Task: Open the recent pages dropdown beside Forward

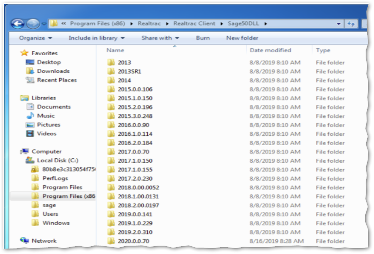Action: click(44, 24)
